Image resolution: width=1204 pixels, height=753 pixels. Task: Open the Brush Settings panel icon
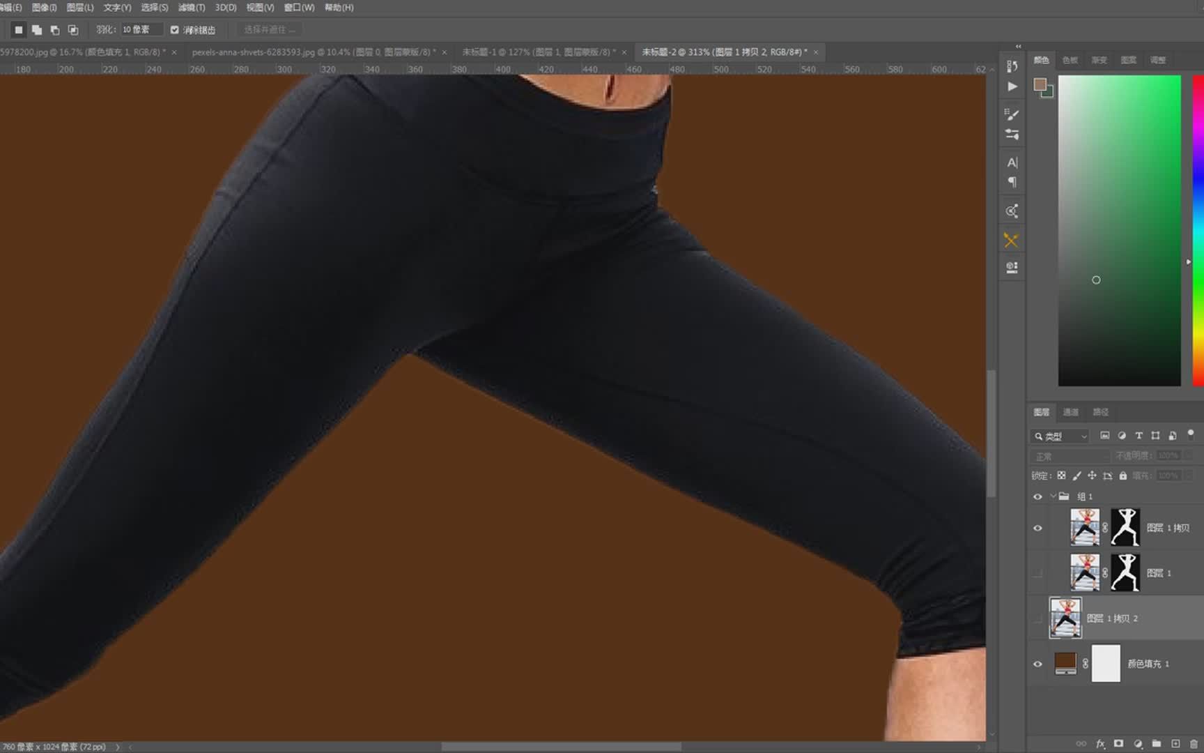1012,134
